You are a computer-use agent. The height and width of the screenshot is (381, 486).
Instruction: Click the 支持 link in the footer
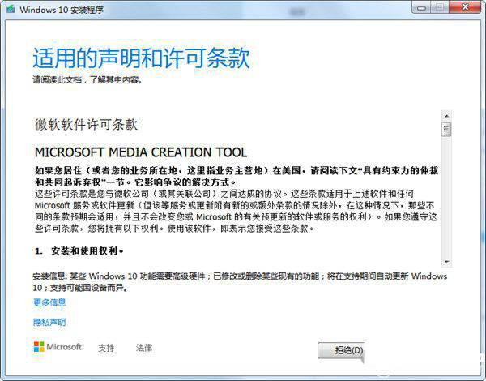106,348
